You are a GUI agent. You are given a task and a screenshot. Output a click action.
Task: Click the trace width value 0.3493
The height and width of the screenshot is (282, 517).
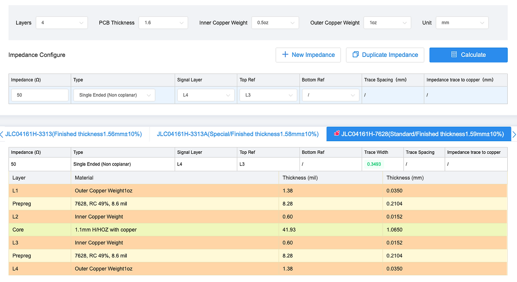pyautogui.click(x=374, y=164)
